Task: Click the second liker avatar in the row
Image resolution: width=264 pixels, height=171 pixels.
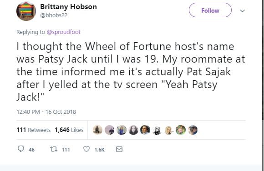Action: click(110, 130)
